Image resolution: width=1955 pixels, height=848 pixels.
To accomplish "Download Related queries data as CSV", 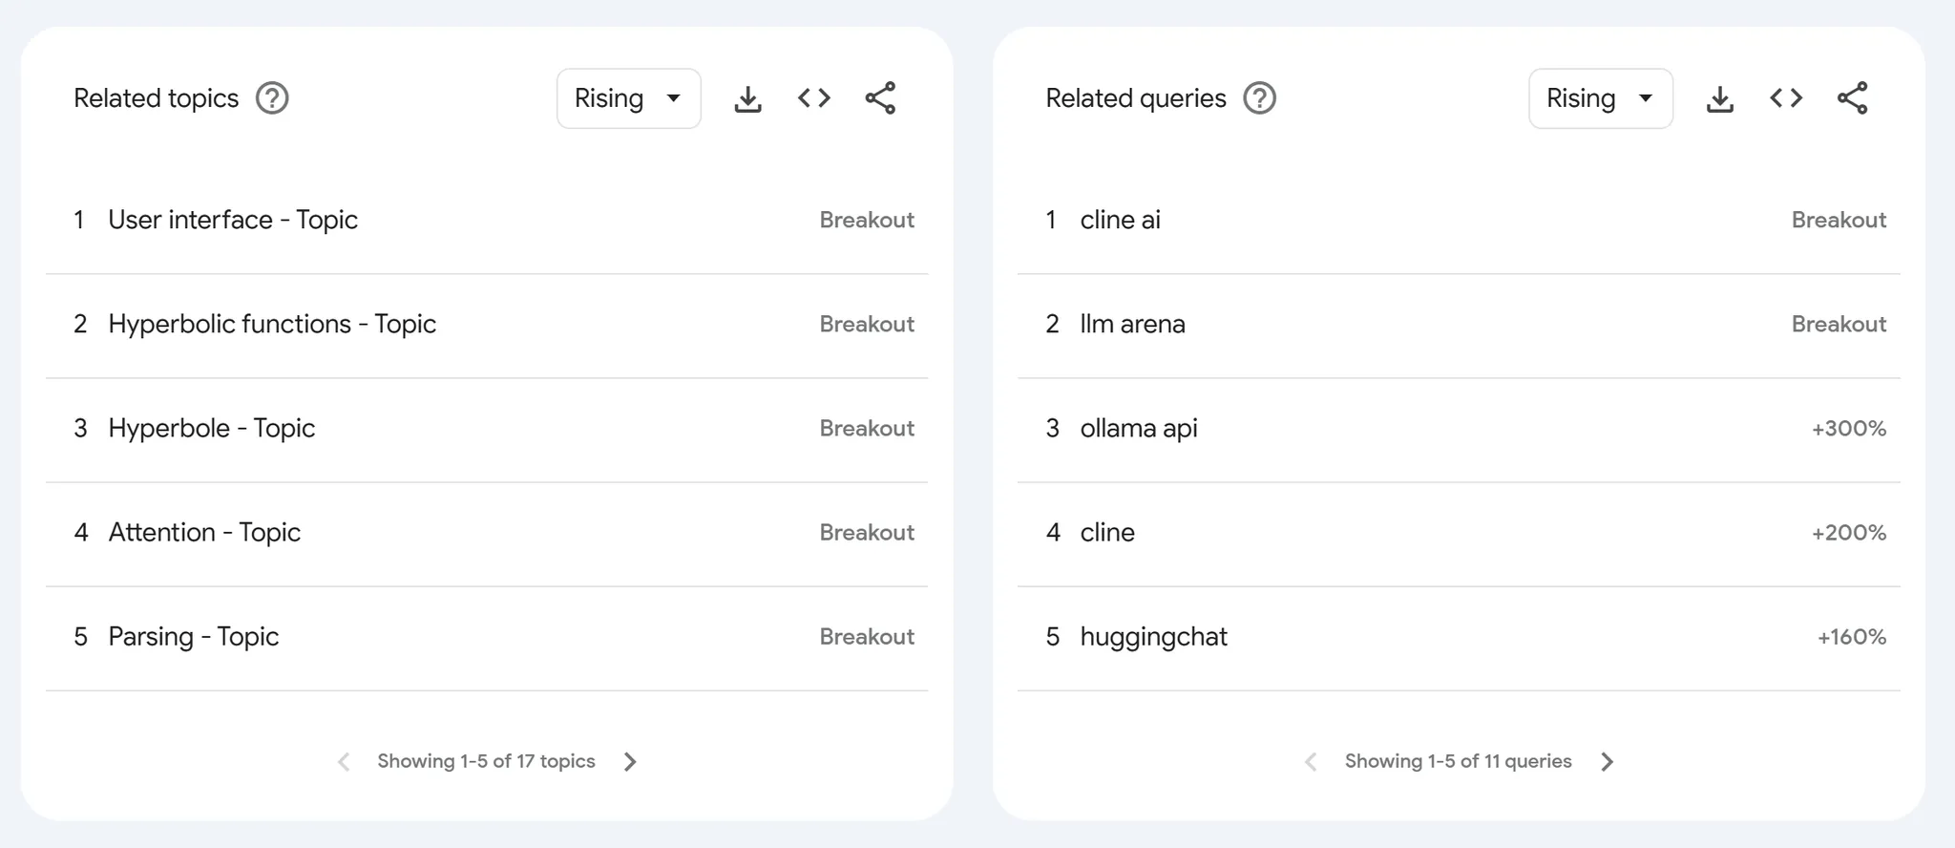I will tap(1719, 98).
